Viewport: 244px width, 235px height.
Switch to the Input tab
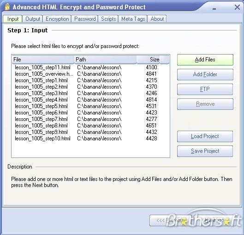[x=12, y=19]
